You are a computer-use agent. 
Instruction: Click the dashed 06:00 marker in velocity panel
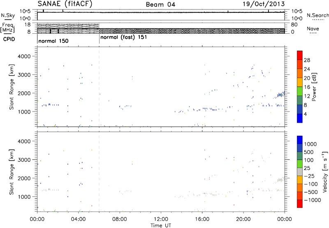pos(99,172)
